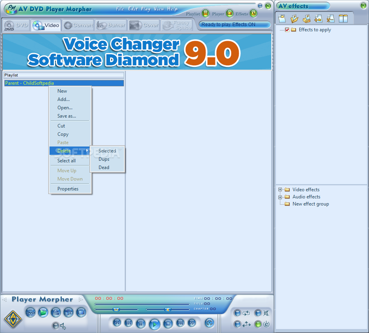Switch to the Burner tab
The height and width of the screenshot is (333, 369).
click(111, 25)
